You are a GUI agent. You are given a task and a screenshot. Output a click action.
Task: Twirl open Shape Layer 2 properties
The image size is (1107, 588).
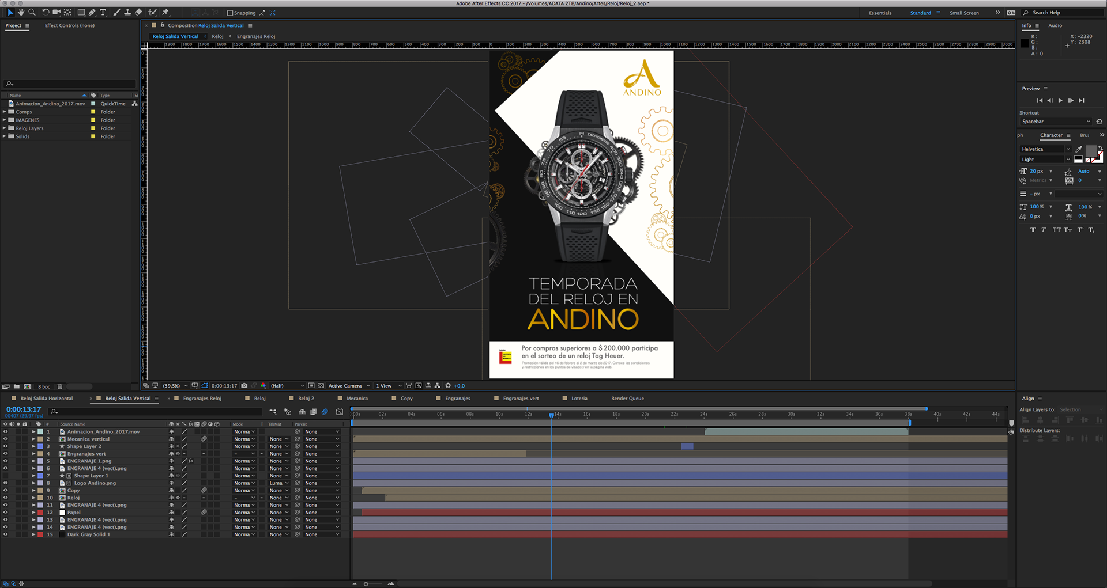coord(33,446)
